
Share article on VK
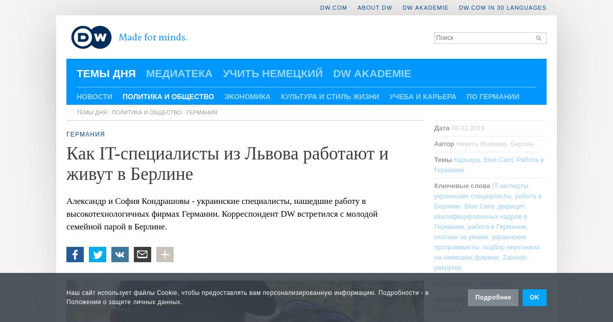tap(120, 255)
